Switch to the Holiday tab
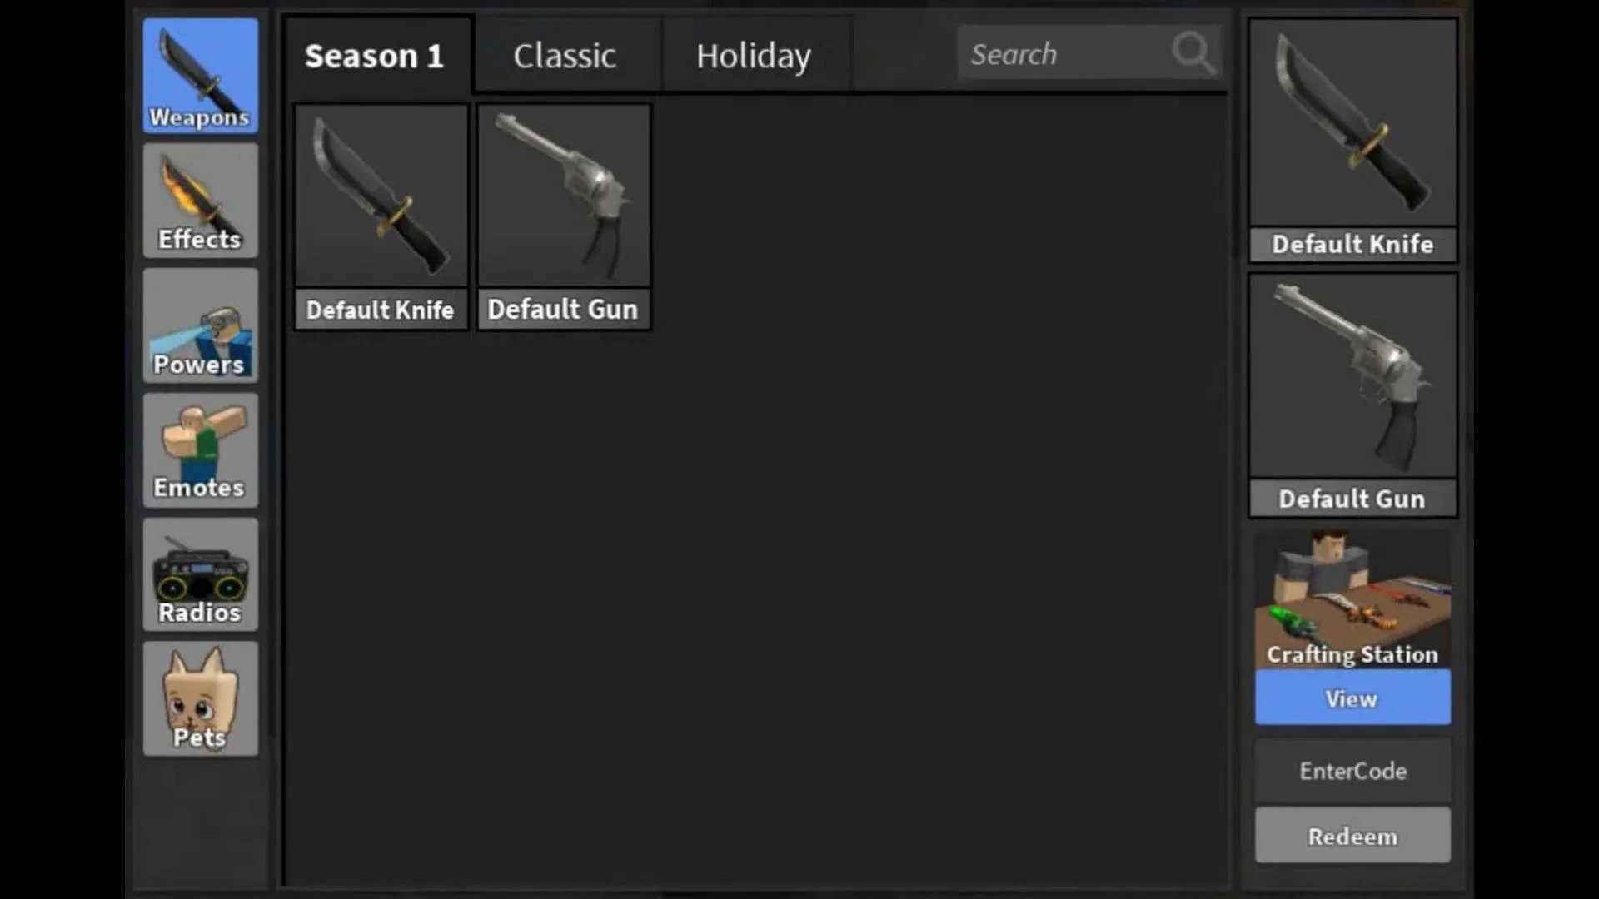Image resolution: width=1599 pixels, height=899 pixels. (755, 55)
